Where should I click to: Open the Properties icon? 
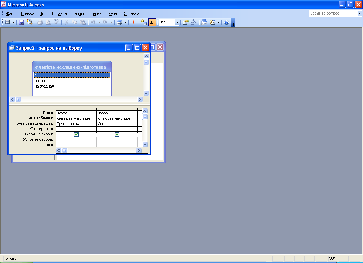186,22
